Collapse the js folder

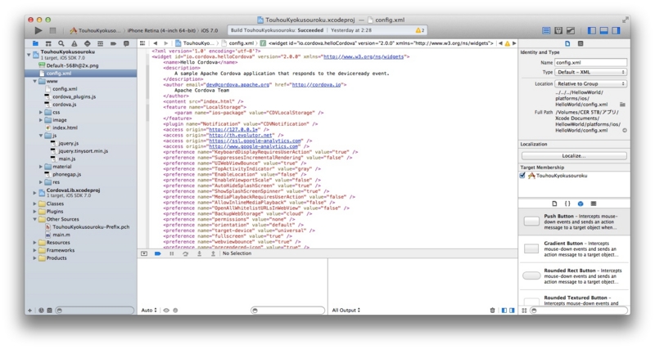pos(40,136)
